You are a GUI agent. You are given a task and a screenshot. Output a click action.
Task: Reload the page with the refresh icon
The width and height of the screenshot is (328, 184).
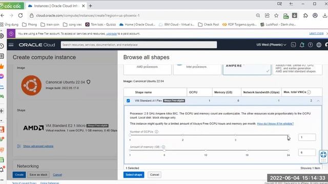pos(20,15)
